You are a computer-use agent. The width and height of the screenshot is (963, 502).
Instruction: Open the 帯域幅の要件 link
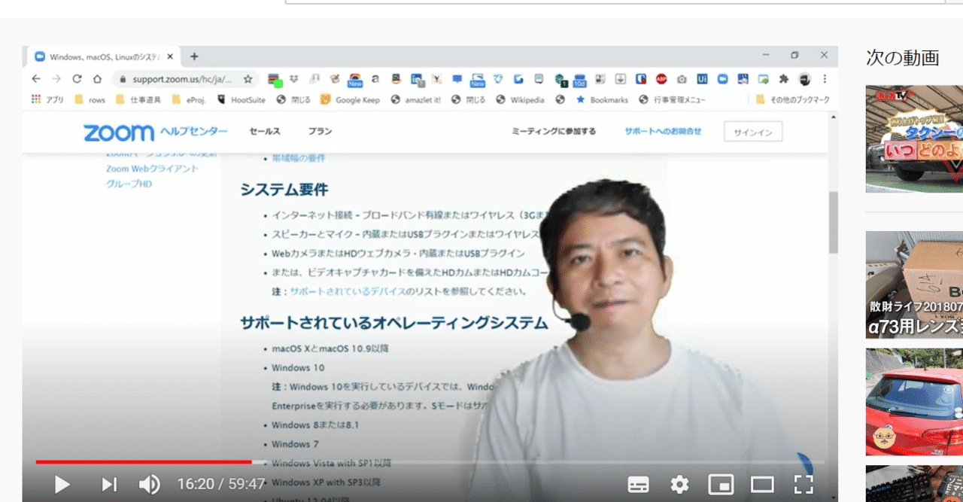pyautogui.click(x=299, y=158)
